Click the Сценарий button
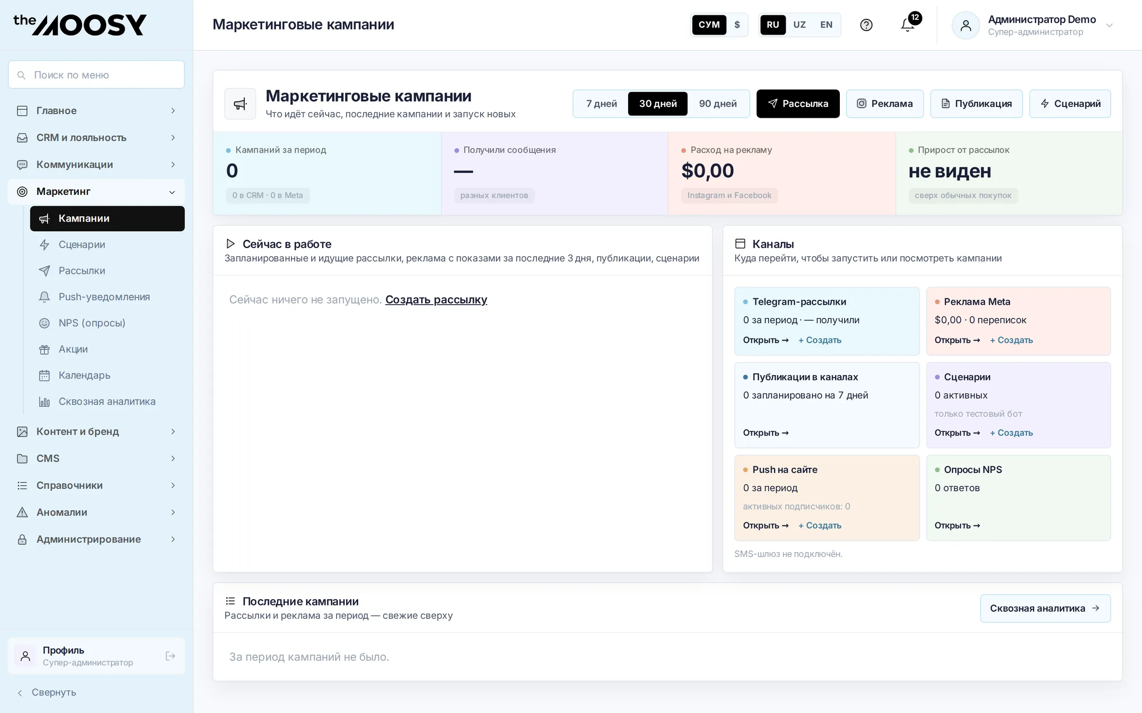 click(x=1070, y=104)
